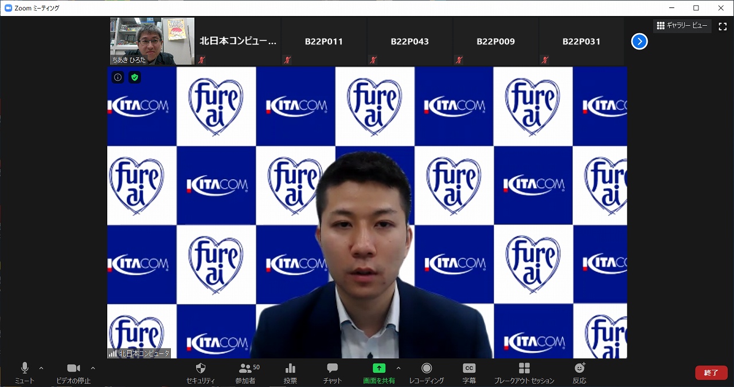Viewport: 734px width, 387px height.
Task: Show next participants with blue arrow
Action: click(x=639, y=41)
